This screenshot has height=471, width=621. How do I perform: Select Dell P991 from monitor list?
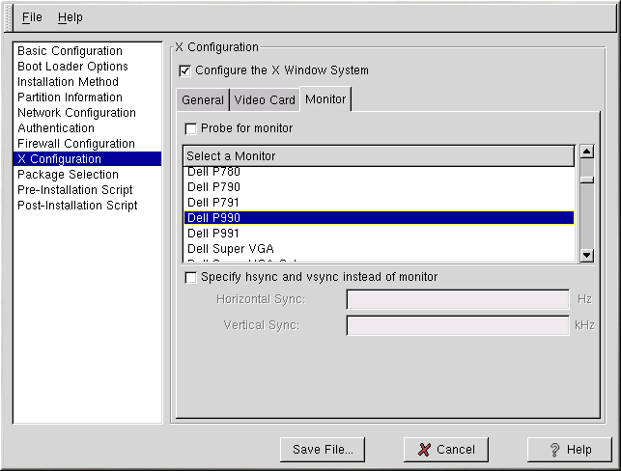[213, 234]
